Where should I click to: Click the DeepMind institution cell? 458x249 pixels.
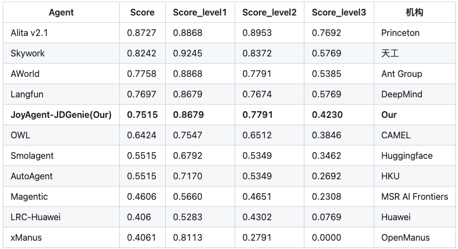[x=414, y=94]
